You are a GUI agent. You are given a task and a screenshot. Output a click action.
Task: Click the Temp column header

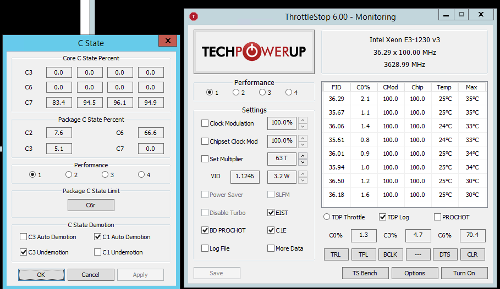click(444, 87)
